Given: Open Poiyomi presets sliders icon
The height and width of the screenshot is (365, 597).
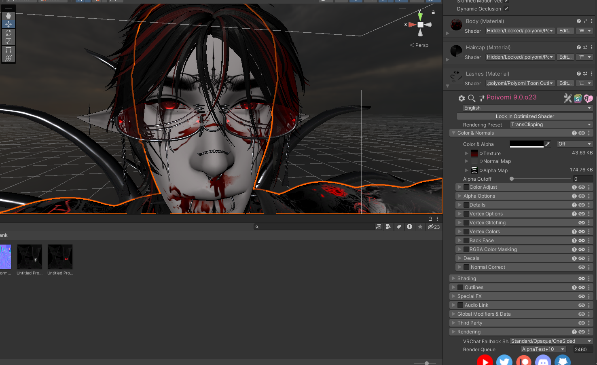Looking at the screenshot, I should click(x=481, y=98).
